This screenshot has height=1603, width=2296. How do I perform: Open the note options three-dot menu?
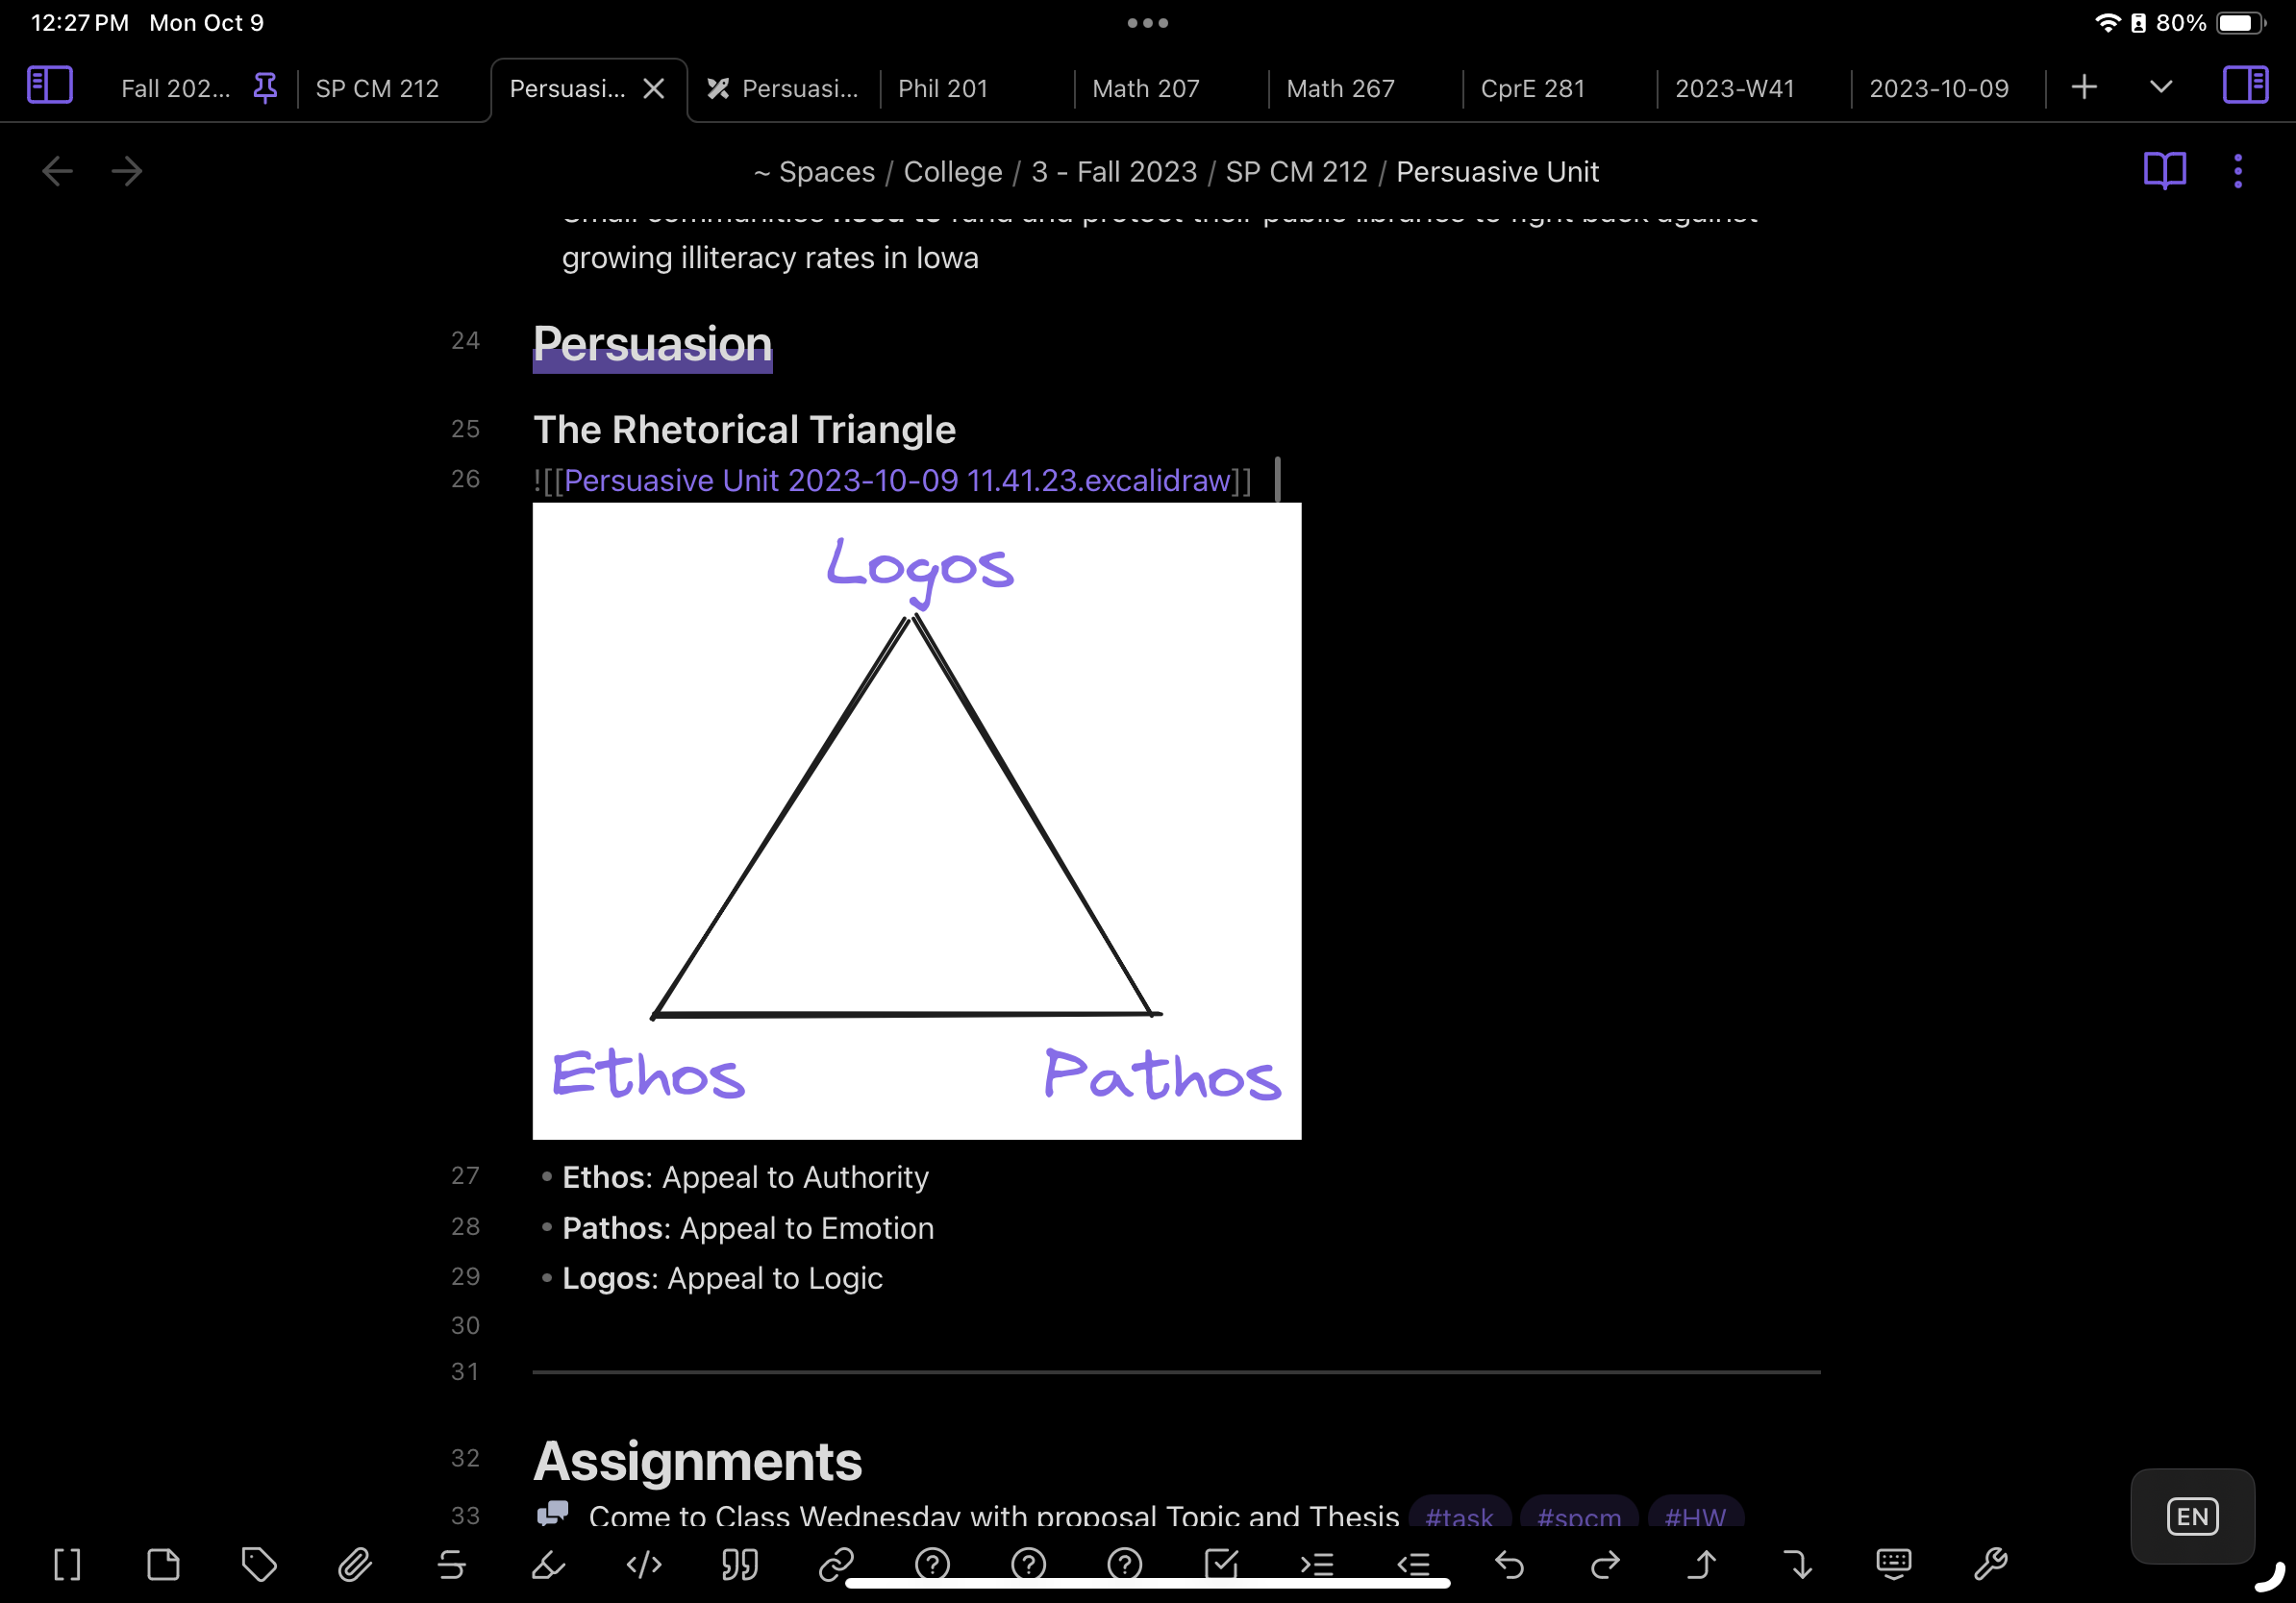coord(2238,171)
